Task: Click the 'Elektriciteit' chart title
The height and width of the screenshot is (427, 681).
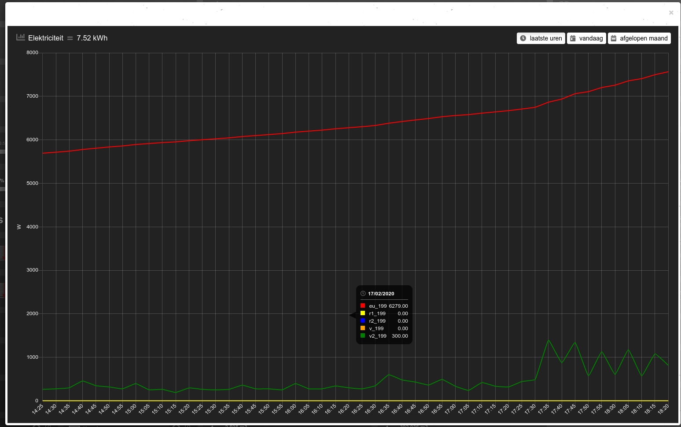Action: (46, 38)
